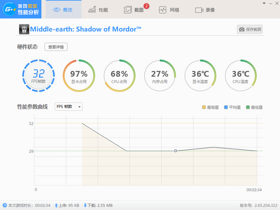Open the title bar dropdown menu arrow
The height and width of the screenshot is (210, 280).
[x=264, y=3]
